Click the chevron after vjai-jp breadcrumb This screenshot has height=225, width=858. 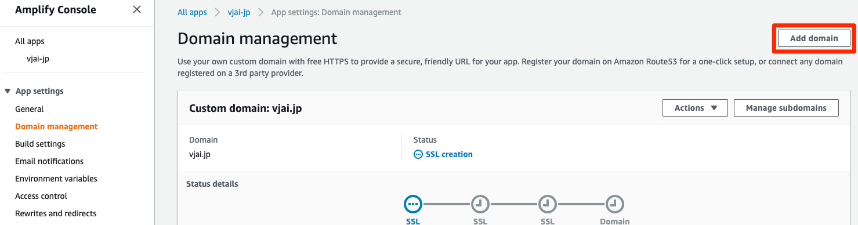point(261,12)
